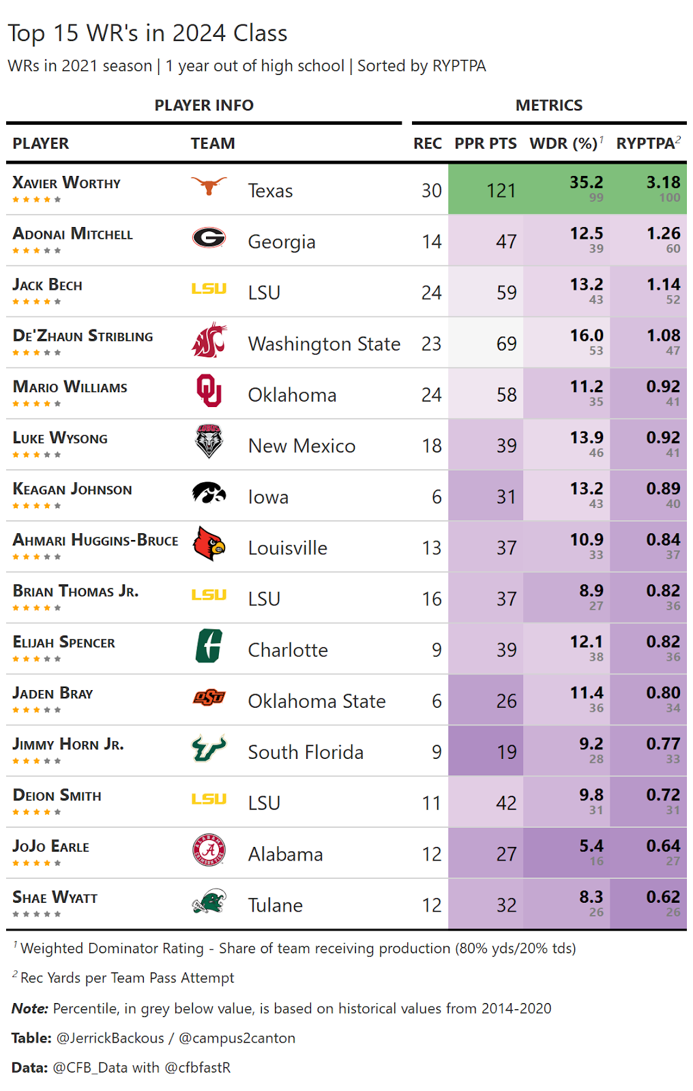Click Xavier Worthy's star rating
This screenshot has height=1091, width=693.
37,200
